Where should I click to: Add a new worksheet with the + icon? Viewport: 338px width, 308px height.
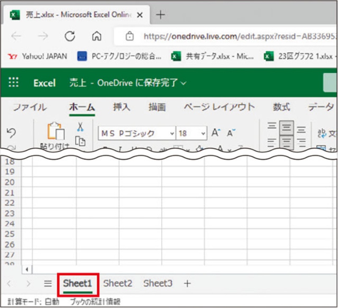pos(187,283)
